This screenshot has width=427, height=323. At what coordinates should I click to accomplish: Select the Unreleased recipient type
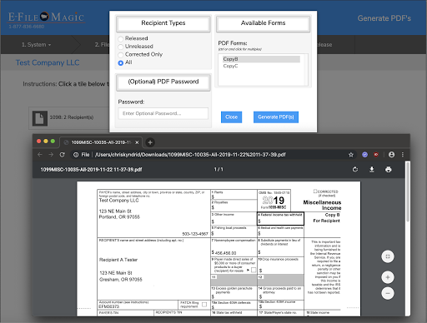click(121, 47)
